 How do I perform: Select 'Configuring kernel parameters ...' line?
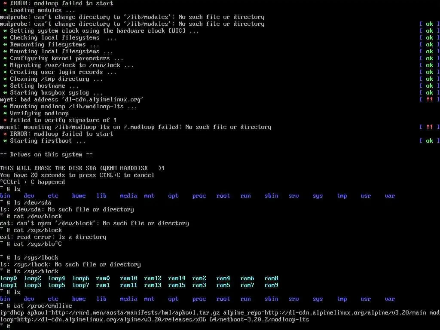click(63, 58)
